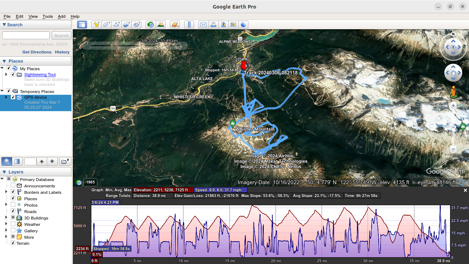The image size is (469, 264).
Task: Click the Street View pegman icon
Action: point(453,92)
